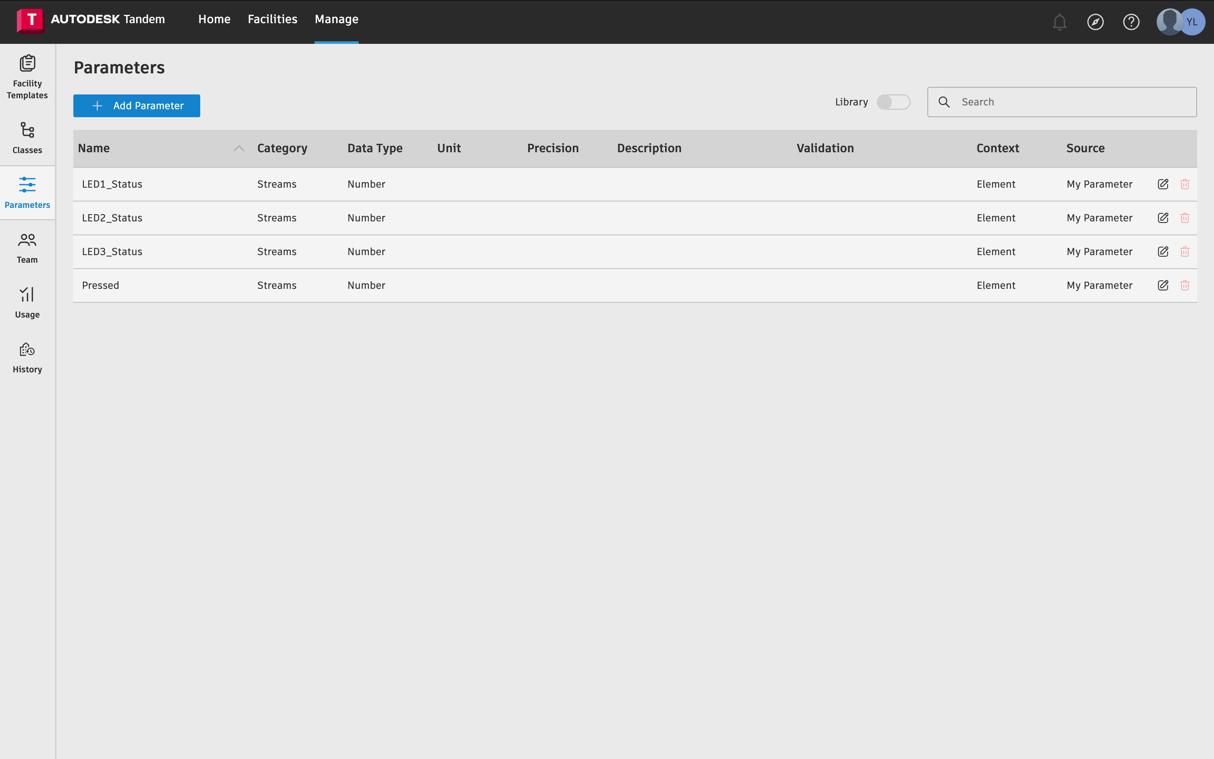
Task: Open Facility Templates in sidebar
Action: (27, 76)
